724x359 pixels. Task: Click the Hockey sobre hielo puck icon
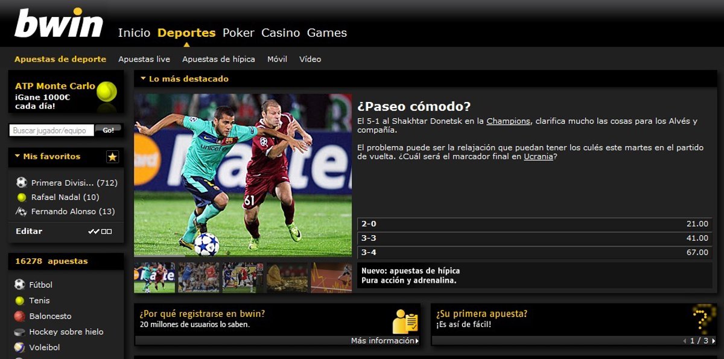pos(20,332)
